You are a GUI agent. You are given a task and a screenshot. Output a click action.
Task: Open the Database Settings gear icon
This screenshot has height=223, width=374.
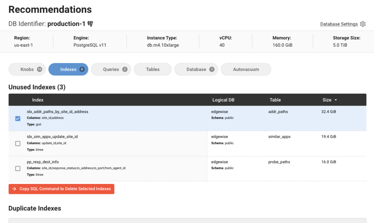pos(363,24)
